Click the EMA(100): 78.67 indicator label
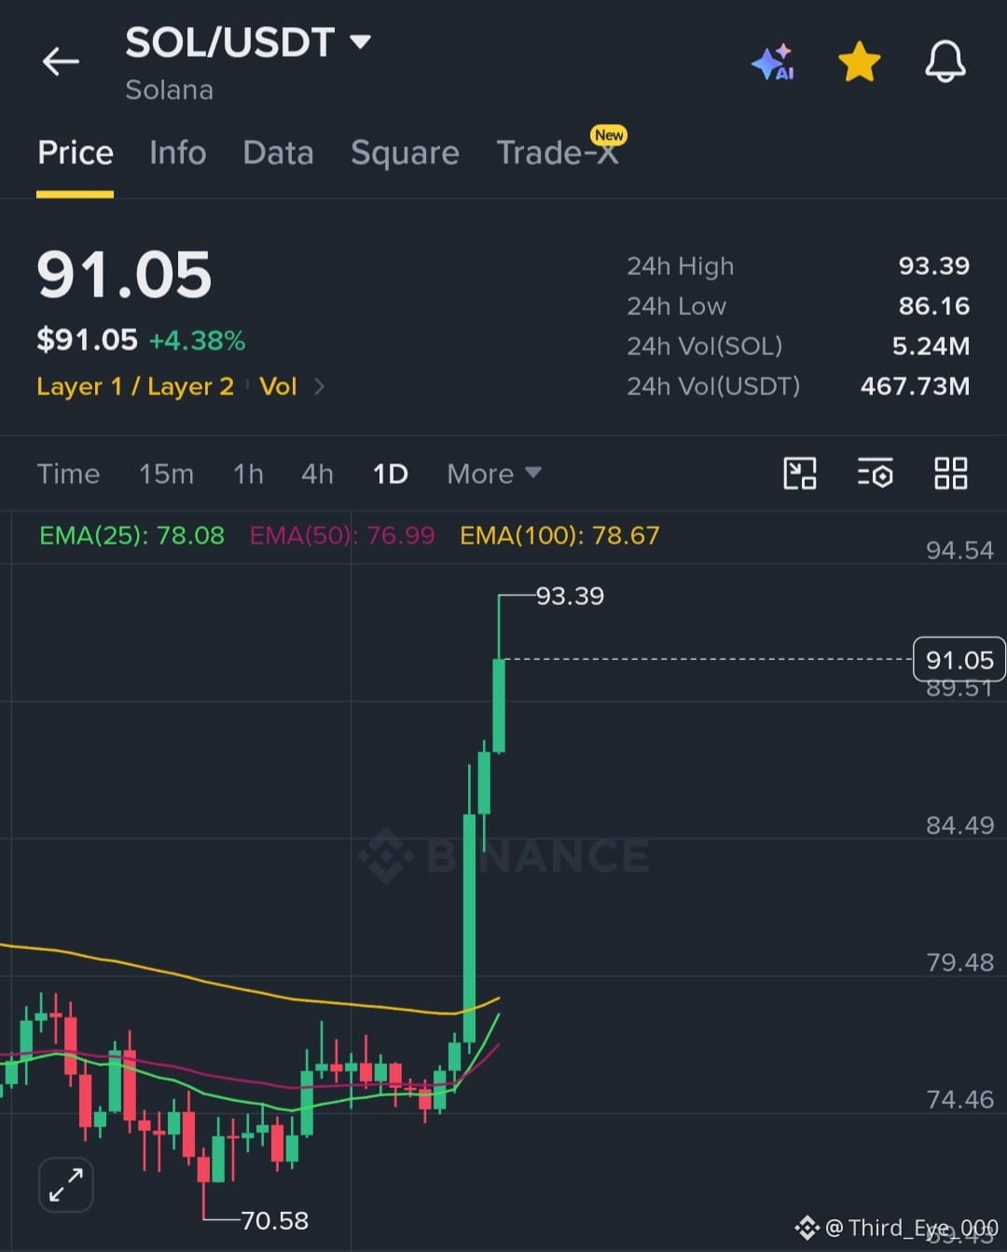The height and width of the screenshot is (1252, 1007). click(x=559, y=535)
